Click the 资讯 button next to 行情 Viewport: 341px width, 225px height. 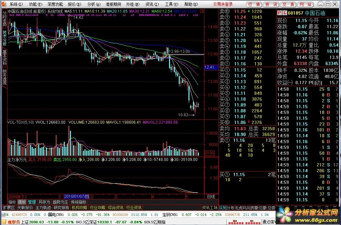click(271, 4)
